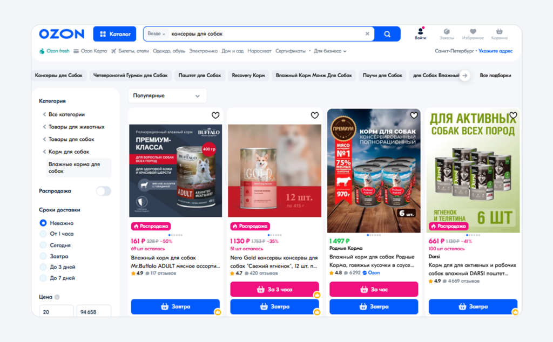
Task: Select delivery option До 3 дней
Action: click(43, 267)
